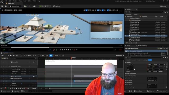The height and width of the screenshot is (95, 169).
Task: Click the Sequencer track filter icon
Action: point(36,58)
